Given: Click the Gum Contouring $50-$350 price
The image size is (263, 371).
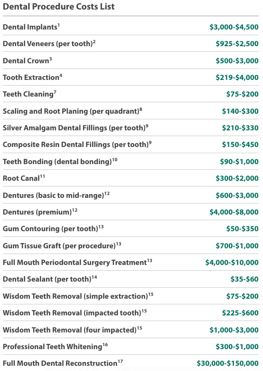Looking at the screenshot, I should [243, 229].
